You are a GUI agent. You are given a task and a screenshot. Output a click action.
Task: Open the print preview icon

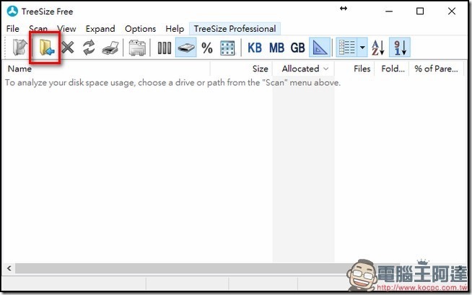[x=137, y=48]
